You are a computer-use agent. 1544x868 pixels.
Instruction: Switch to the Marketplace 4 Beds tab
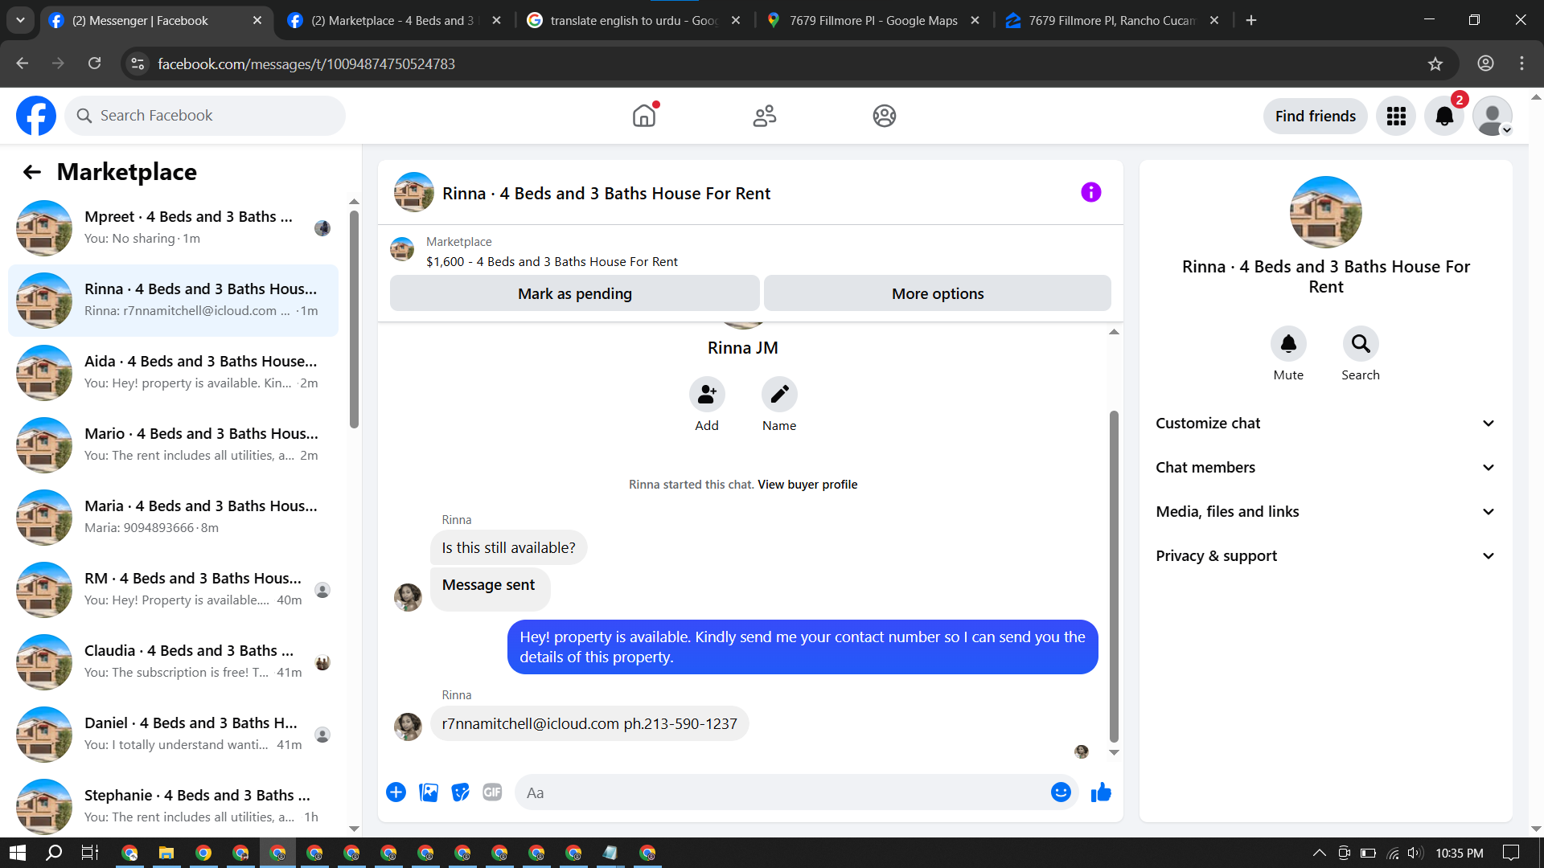coord(394,21)
